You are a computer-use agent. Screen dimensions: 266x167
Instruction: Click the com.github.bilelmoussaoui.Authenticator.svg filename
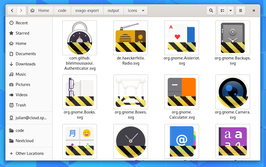pos(80,63)
